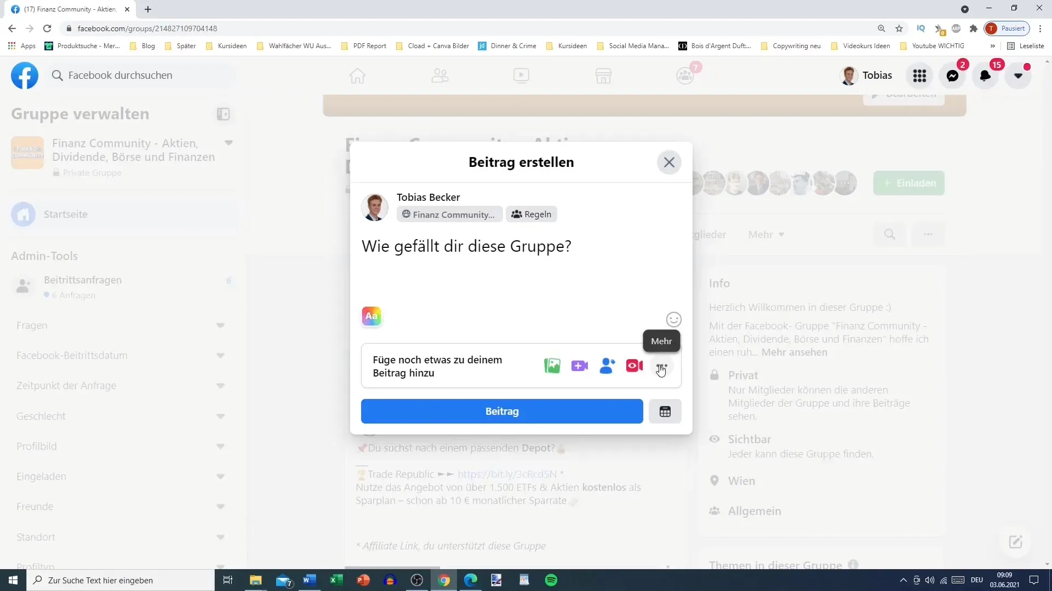Open the Home feed icon in top navigation

pos(358,76)
